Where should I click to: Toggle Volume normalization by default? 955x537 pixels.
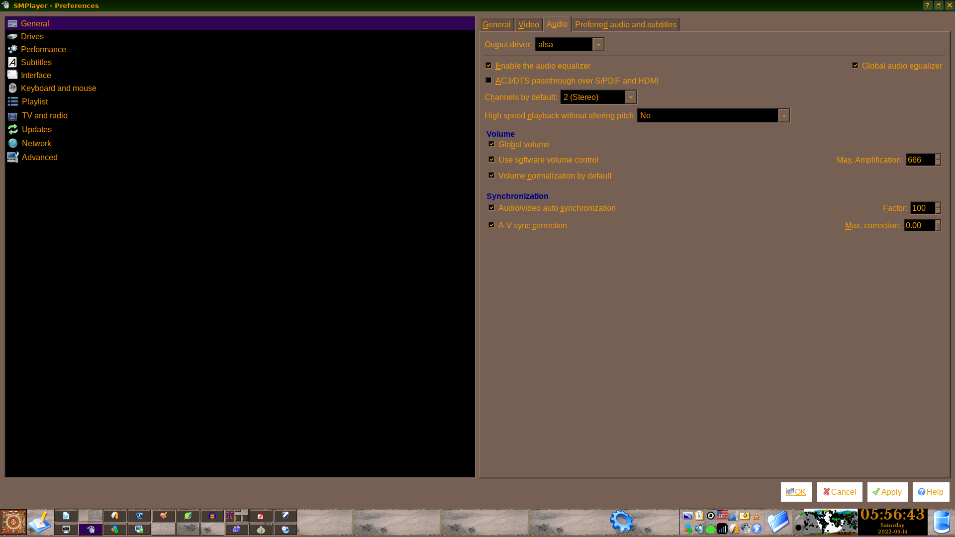pyautogui.click(x=491, y=175)
